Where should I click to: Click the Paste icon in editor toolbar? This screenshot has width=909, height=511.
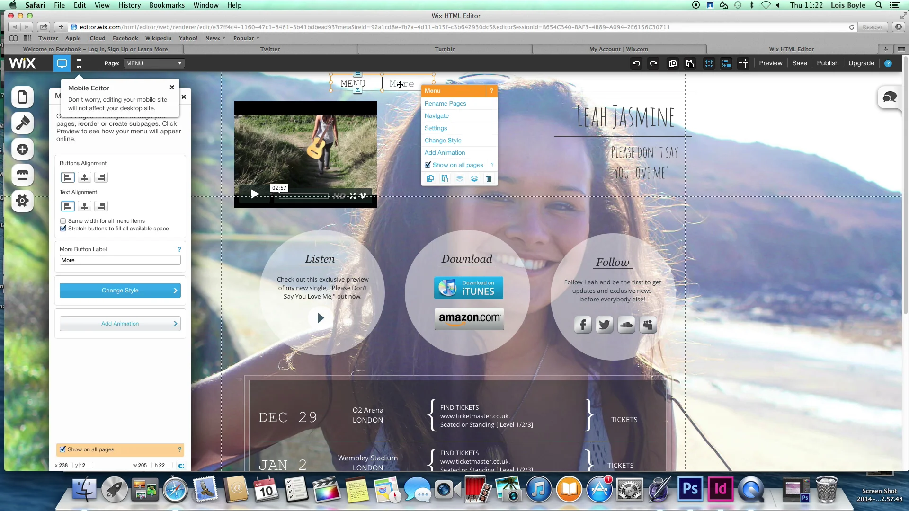pyautogui.click(x=690, y=63)
